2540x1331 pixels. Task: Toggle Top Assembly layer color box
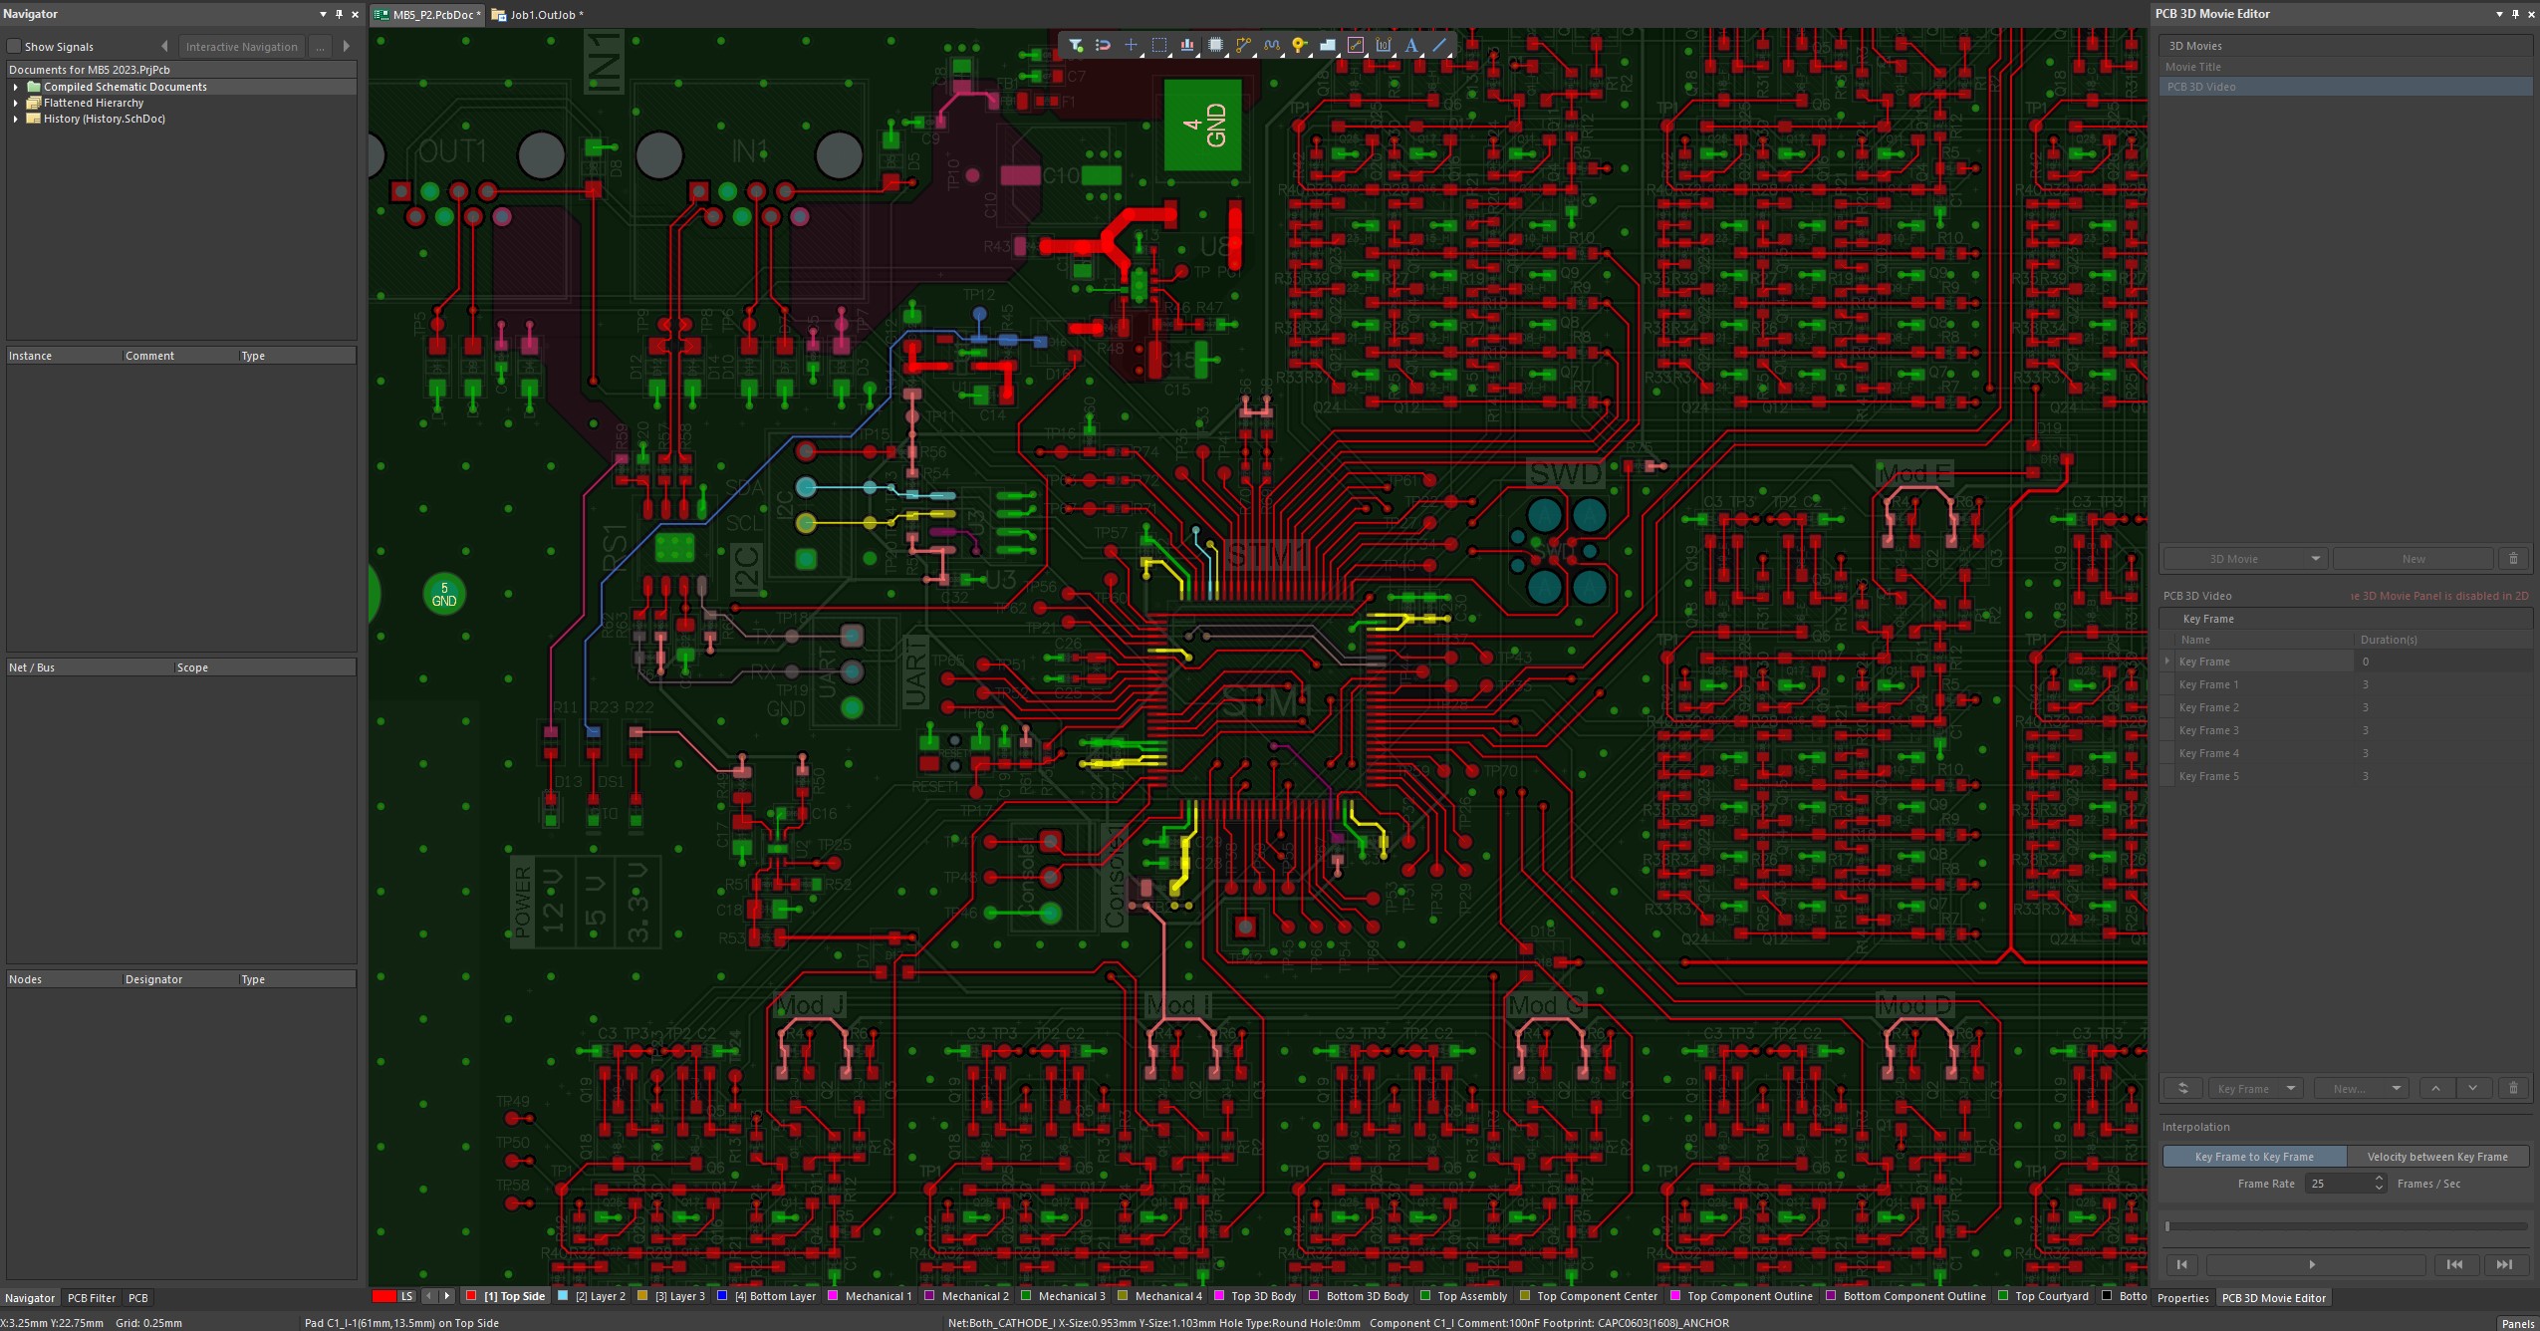click(1425, 1296)
